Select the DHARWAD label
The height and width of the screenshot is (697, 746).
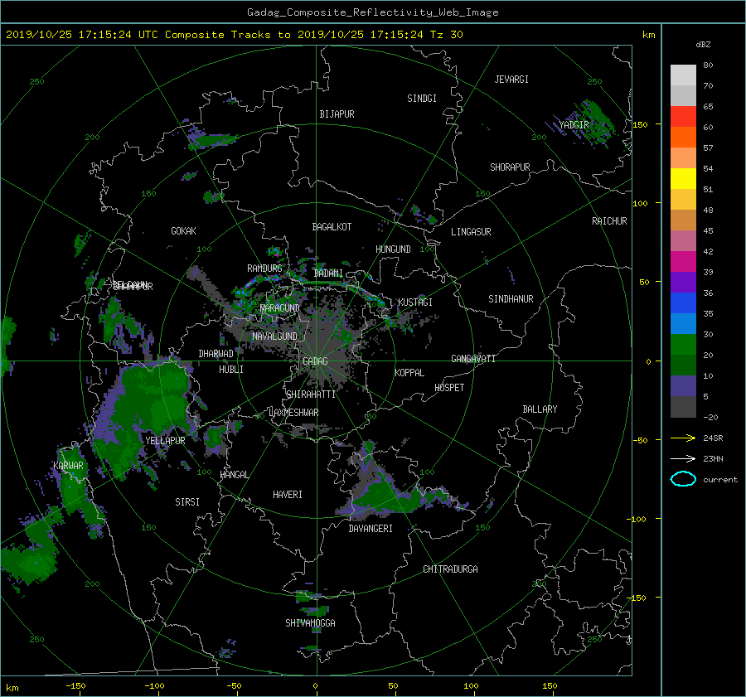(216, 354)
